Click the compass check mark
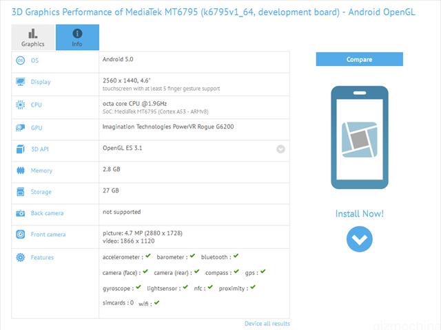This screenshot has height=330, width=441. 236,272
